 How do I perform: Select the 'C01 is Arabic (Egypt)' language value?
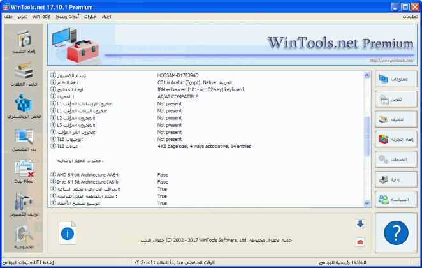click(x=194, y=82)
